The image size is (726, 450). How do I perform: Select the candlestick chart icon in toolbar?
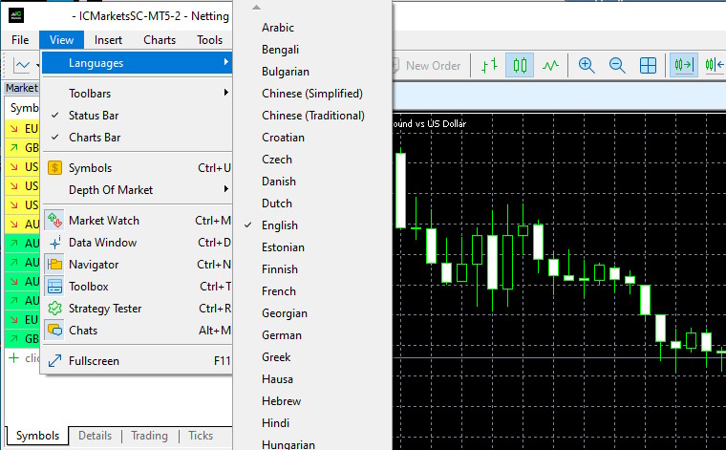tap(520, 65)
